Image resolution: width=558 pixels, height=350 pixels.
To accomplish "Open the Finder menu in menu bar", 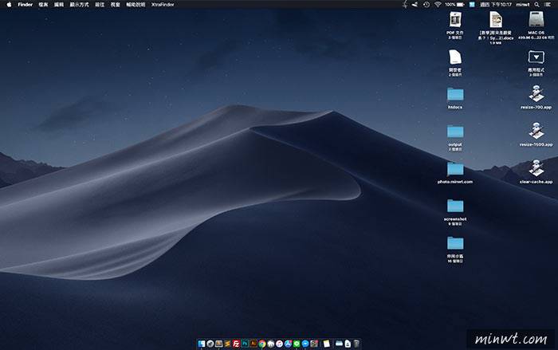I will [x=26, y=4].
